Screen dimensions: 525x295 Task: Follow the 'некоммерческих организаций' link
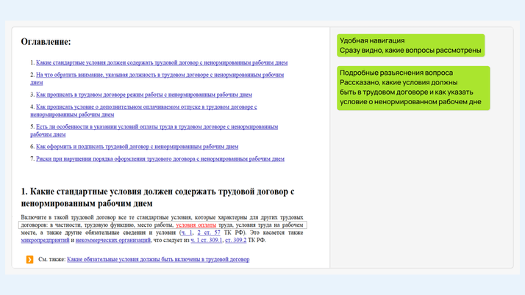pyautogui.click(x=113, y=240)
